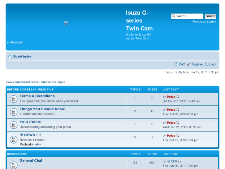
Task: Click the FAQ question mark icon
Action: point(176,64)
